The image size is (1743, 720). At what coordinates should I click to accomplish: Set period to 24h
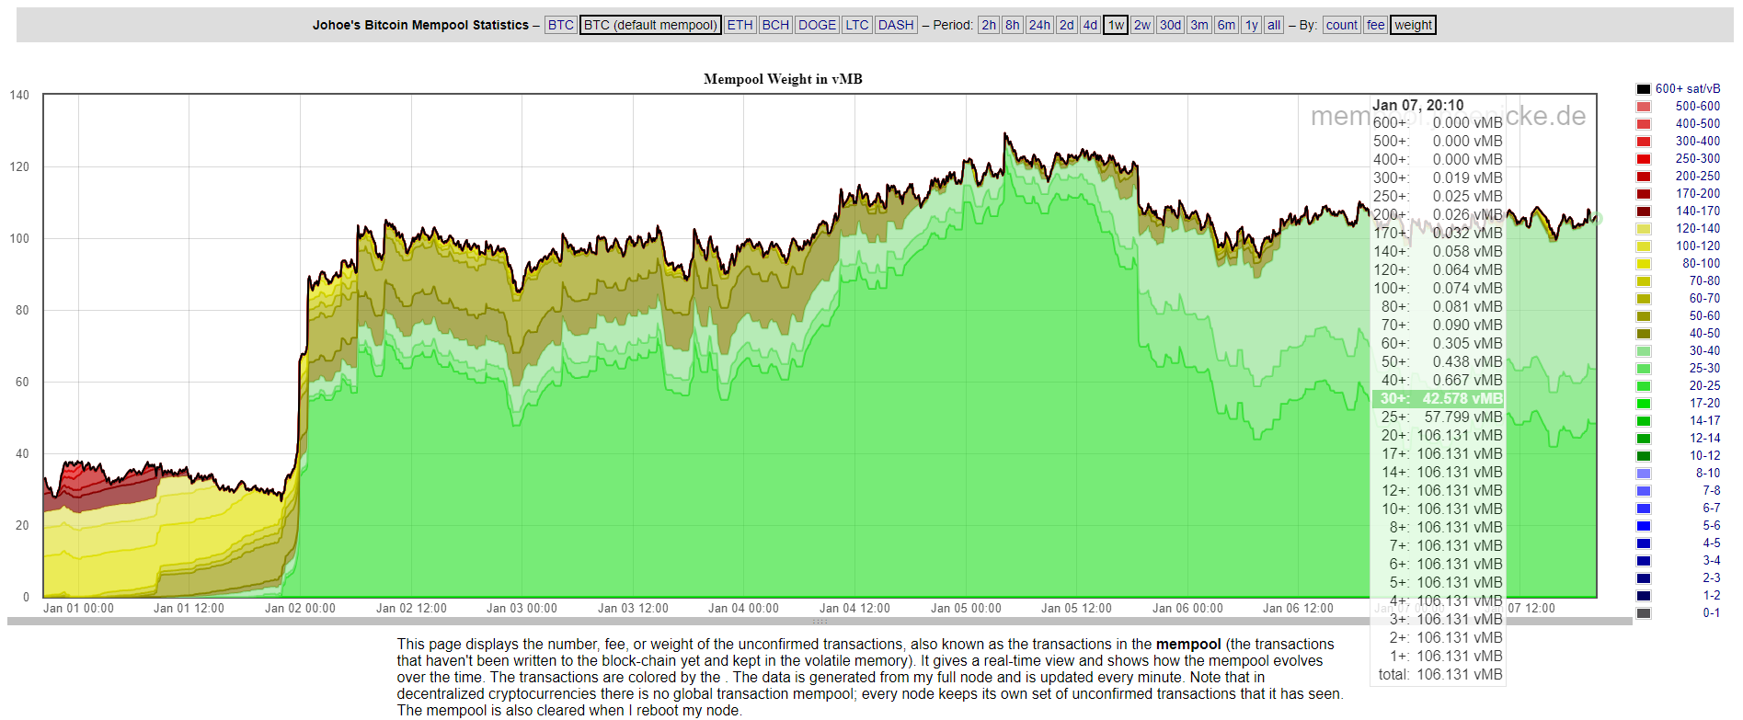pos(1039,25)
